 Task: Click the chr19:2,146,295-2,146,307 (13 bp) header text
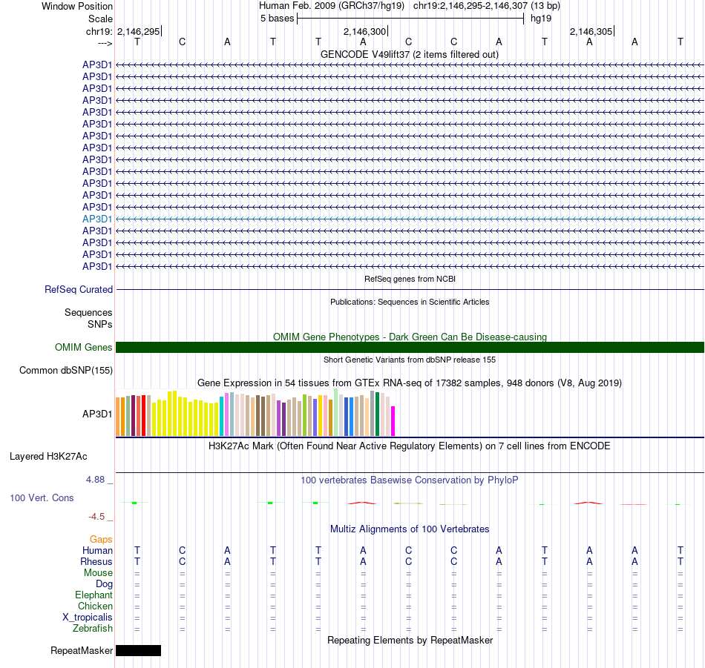pyautogui.click(x=487, y=6)
